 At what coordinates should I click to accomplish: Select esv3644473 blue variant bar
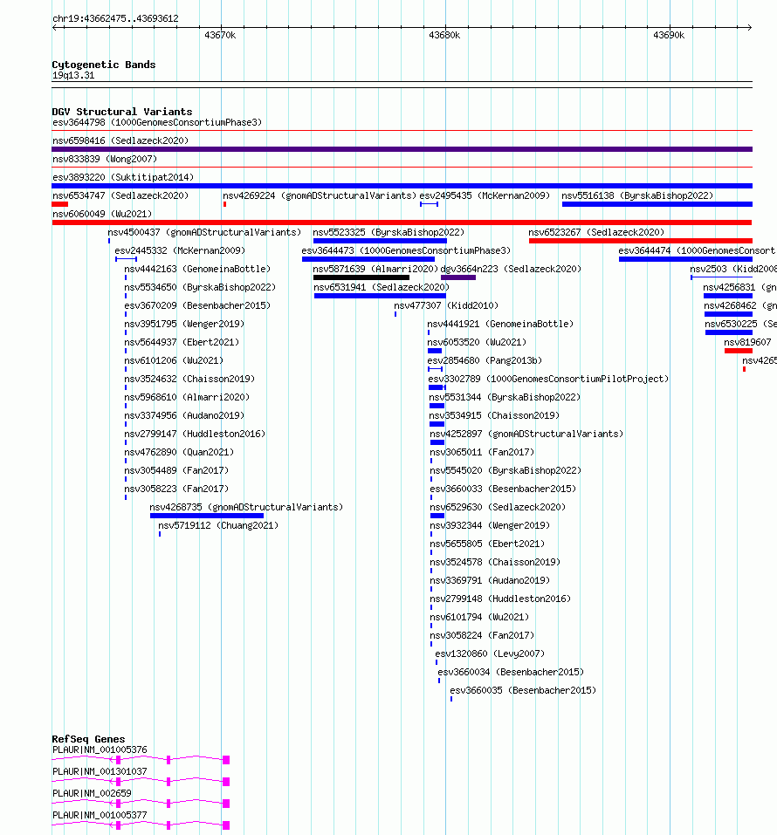point(368,259)
